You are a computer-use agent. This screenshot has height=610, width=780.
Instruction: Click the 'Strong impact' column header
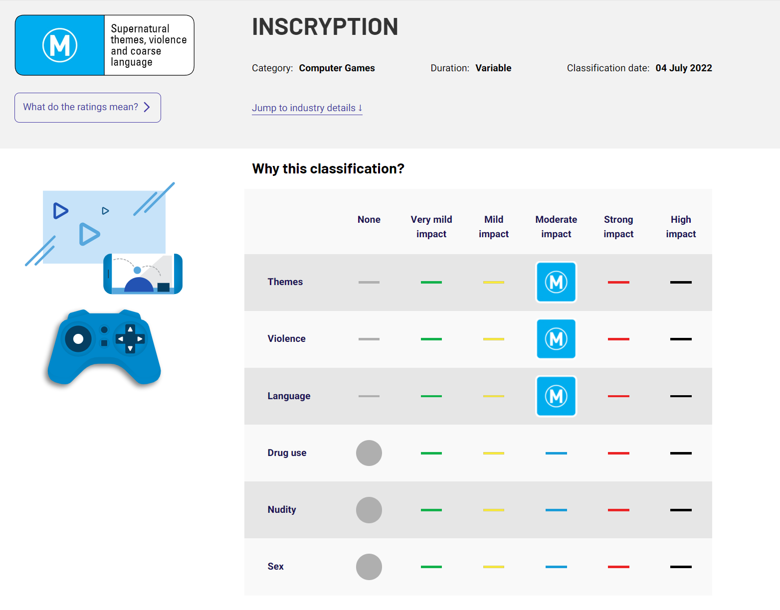click(618, 227)
